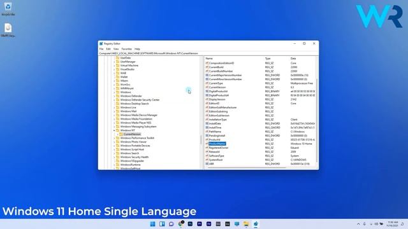Open the View menu
This screenshot has height=229, width=408.
[116, 49]
